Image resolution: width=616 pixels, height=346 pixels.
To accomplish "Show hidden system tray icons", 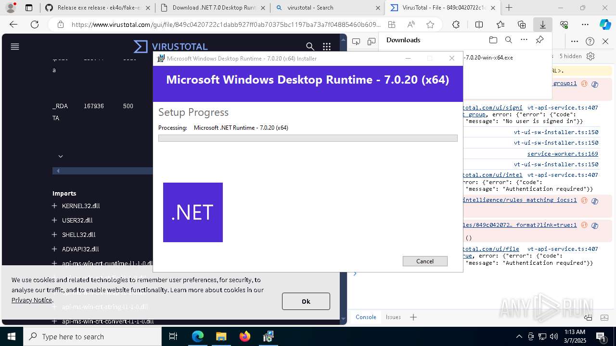I will 519,336.
